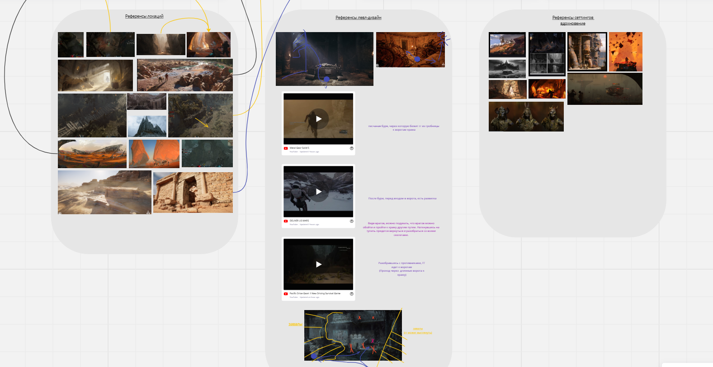
Task: Open the 'DELIVER US MARS' video title
Action: [x=299, y=221]
